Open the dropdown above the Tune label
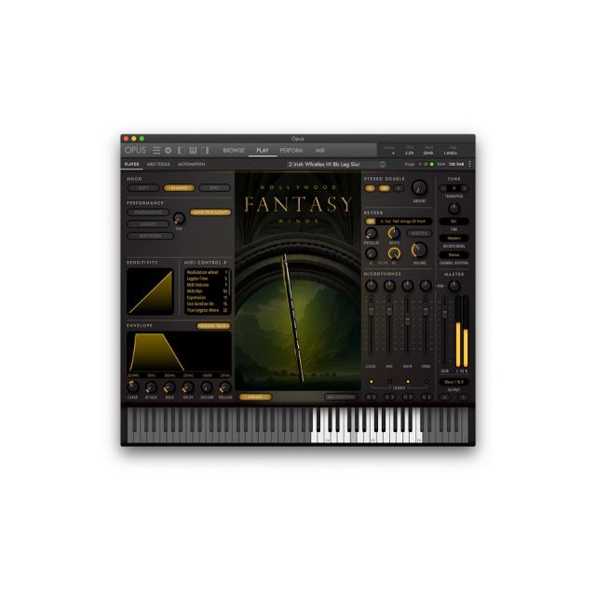 (454, 222)
